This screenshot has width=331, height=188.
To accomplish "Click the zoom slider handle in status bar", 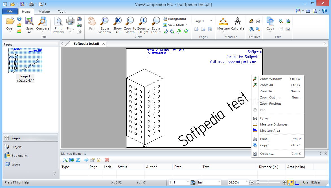I will [258, 182].
